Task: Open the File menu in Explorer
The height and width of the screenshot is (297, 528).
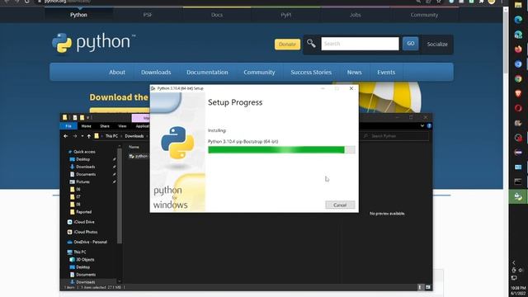Action: coord(68,126)
